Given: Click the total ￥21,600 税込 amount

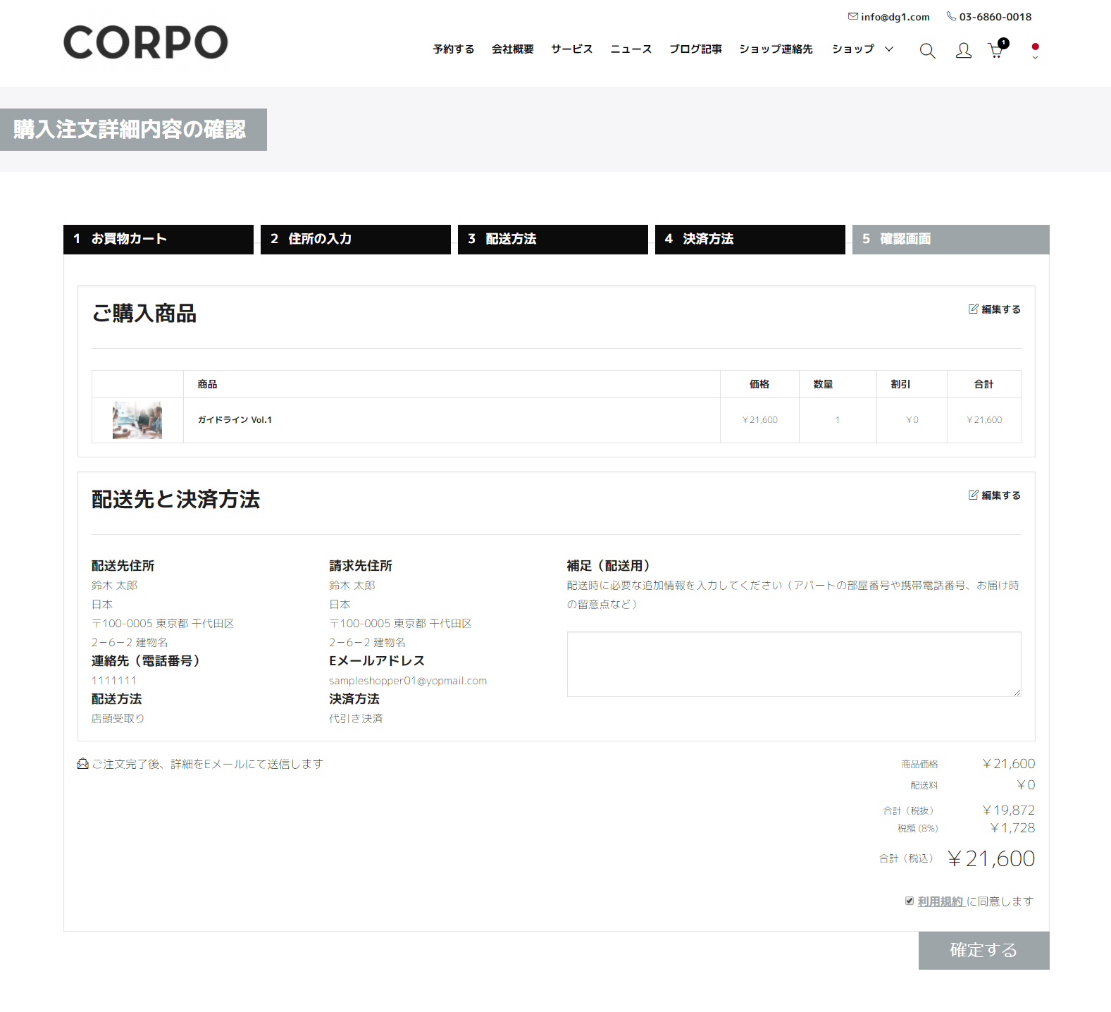Looking at the screenshot, I should [991, 858].
